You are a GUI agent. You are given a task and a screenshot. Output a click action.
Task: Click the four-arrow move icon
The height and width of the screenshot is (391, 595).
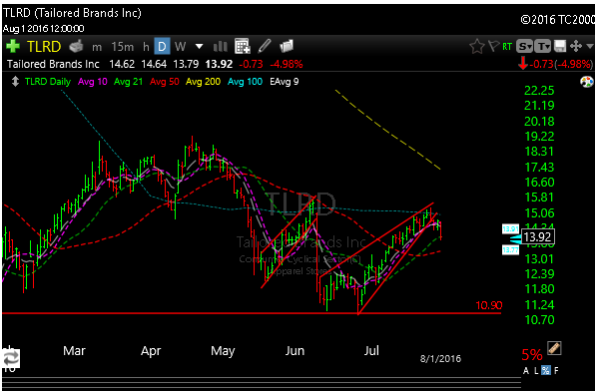pyautogui.click(x=576, y=46)
